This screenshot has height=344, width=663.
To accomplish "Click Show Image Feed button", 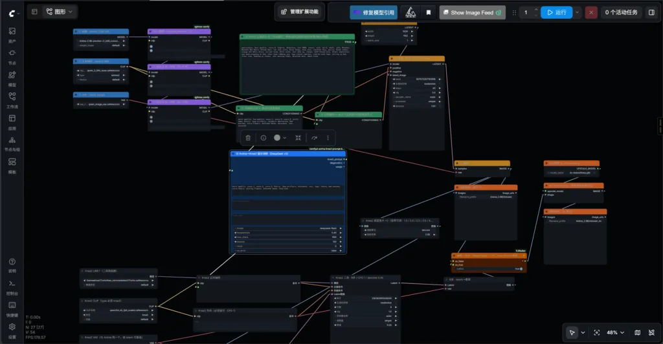I will 472,13.
